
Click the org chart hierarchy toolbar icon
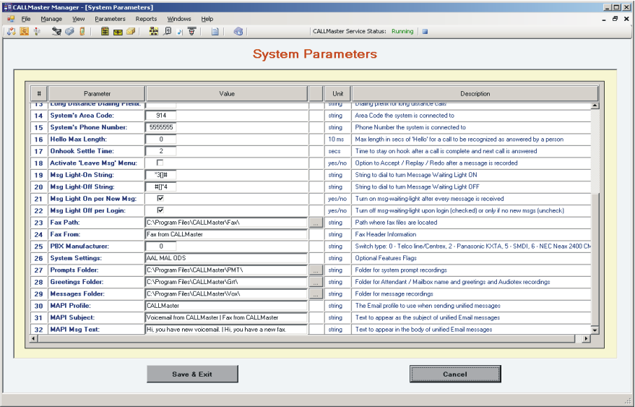click(x=153, y=31)
